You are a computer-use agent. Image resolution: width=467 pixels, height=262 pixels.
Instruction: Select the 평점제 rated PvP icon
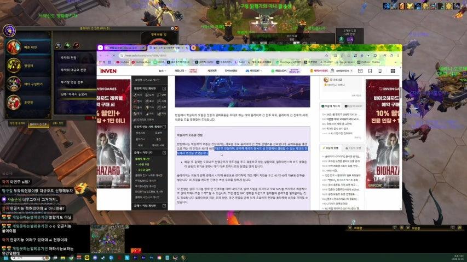click(x=15, y=65)
